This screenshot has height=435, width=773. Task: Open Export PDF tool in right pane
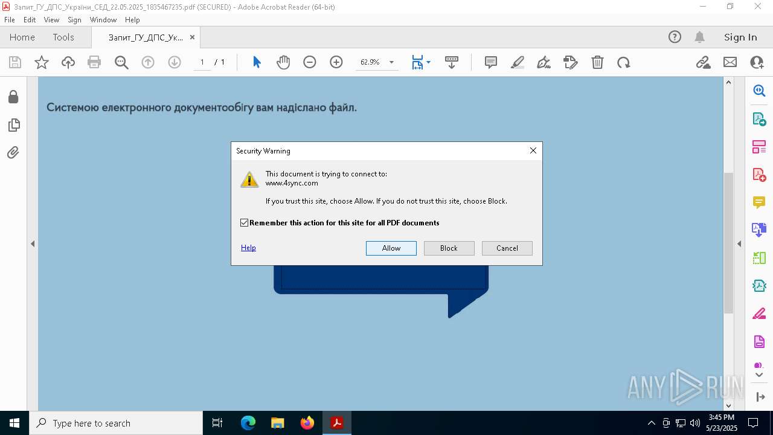(x=759, y=119)
